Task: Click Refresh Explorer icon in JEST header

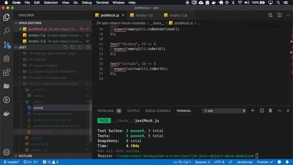Action: pyautogui.click(x=81, y=47)
